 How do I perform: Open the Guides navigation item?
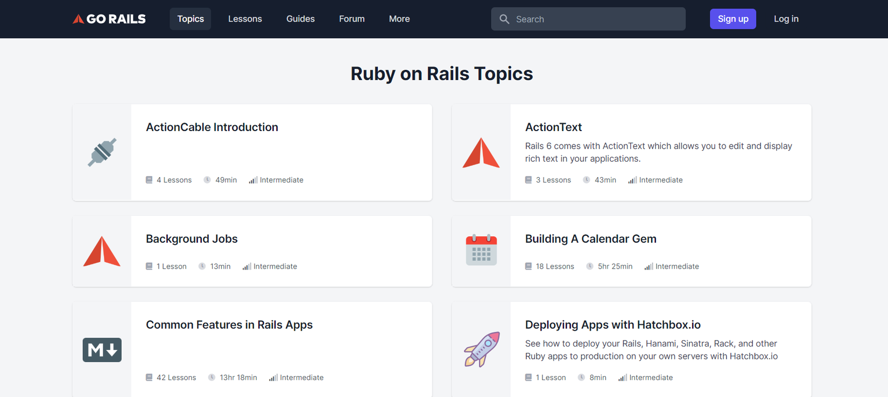[x=300, y=19]
